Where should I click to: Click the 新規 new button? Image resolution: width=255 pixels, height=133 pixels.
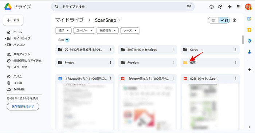(13, 20)
